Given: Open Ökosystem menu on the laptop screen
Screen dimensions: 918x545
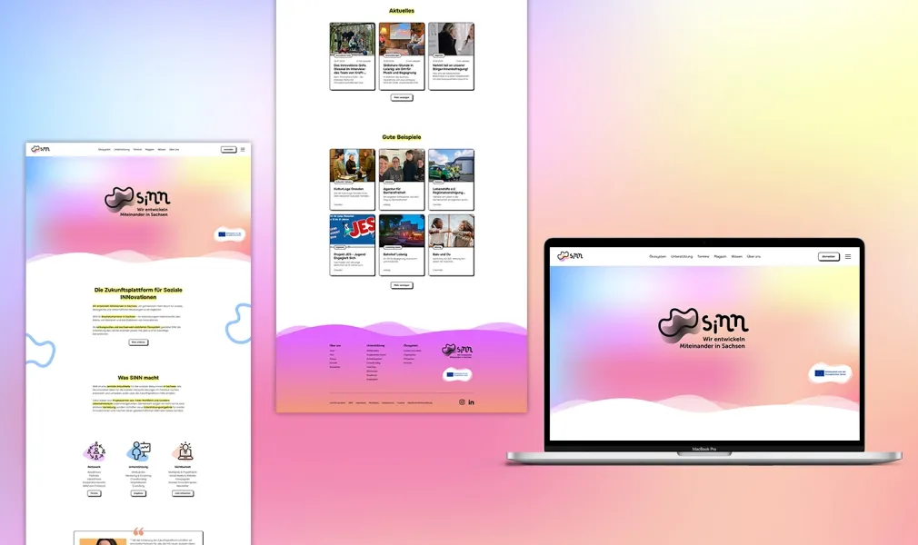Looking at the screenshot, I should [x=657, y=256].
